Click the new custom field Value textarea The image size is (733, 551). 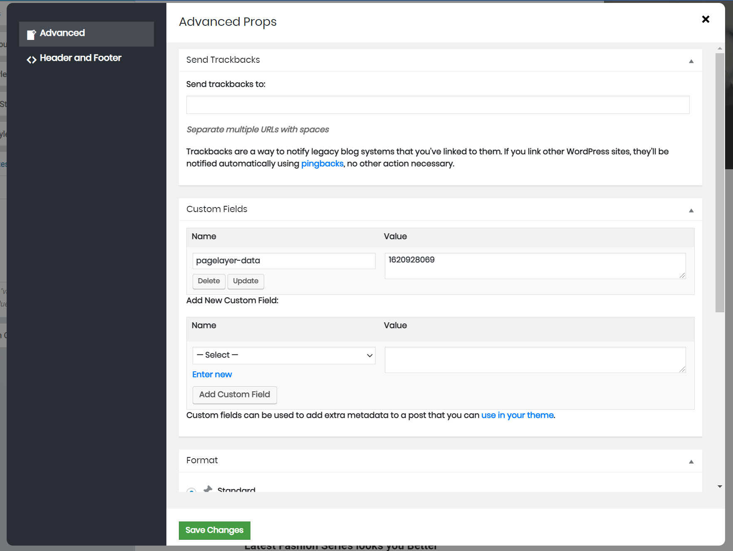pos(535,360)
